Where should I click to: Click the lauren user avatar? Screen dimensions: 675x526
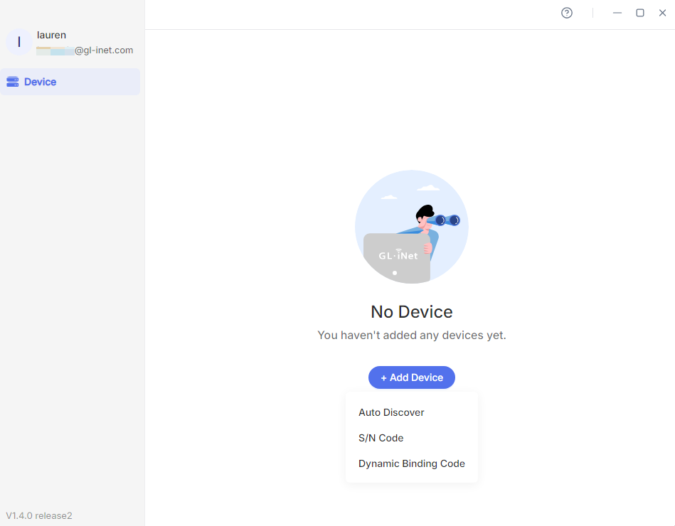pyautogui.click(x=19, y=42)
